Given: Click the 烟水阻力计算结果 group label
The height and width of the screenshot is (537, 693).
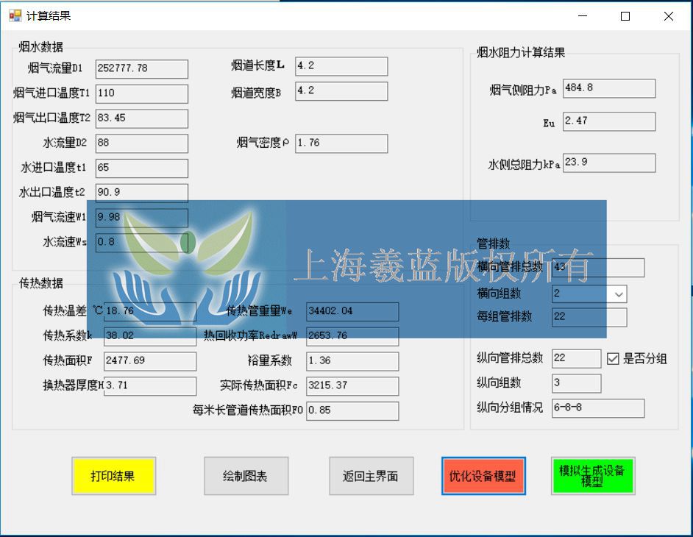Looking at the screenshot, I should coord(521,52).
